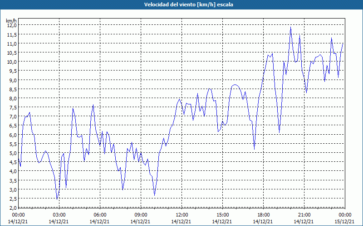Click the '15/12/21' date label
Screen dimensions: 363x226
coord(344,221)
